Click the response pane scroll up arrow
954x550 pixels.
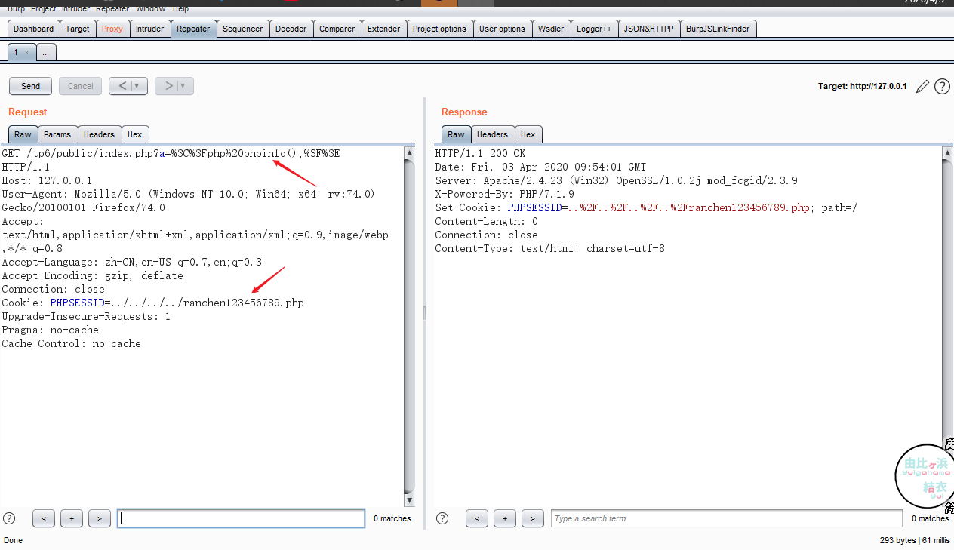[948, 153]
